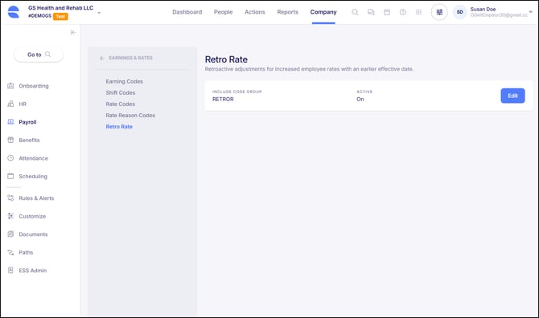Open the calendar icon in top bar
The width and height of the screenshot is (539, 318).
pos(387,12)
